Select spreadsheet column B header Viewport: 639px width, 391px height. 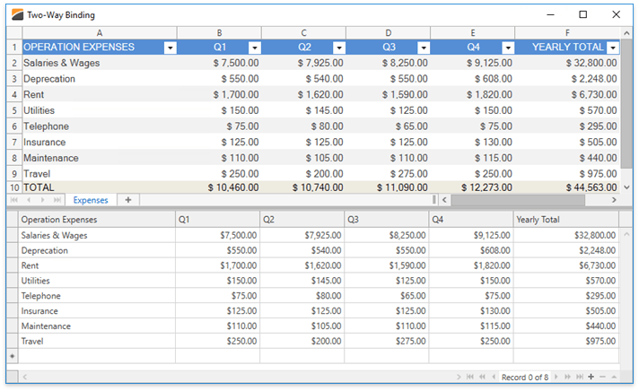(x=219, y=33)
